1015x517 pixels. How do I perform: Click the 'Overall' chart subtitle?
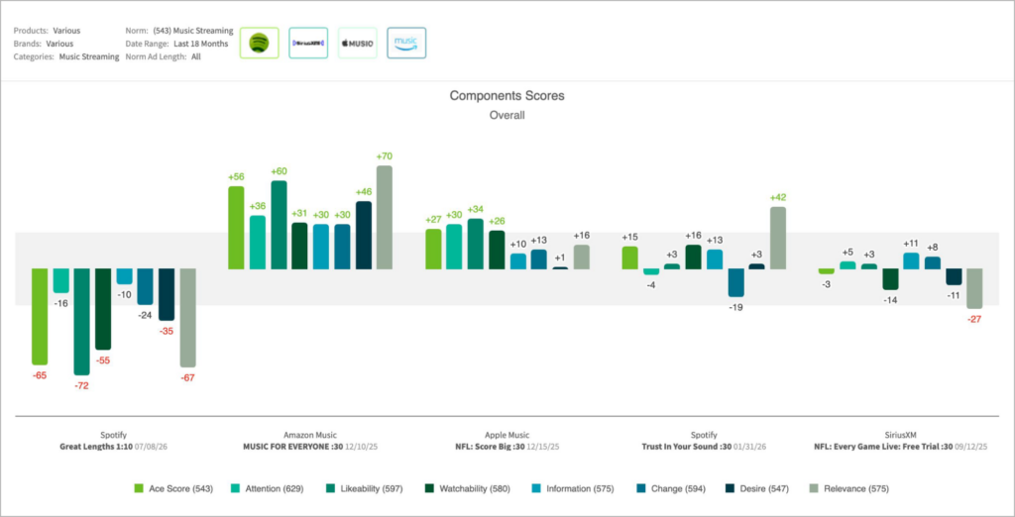pyautogui.click(x=507, y=116)
